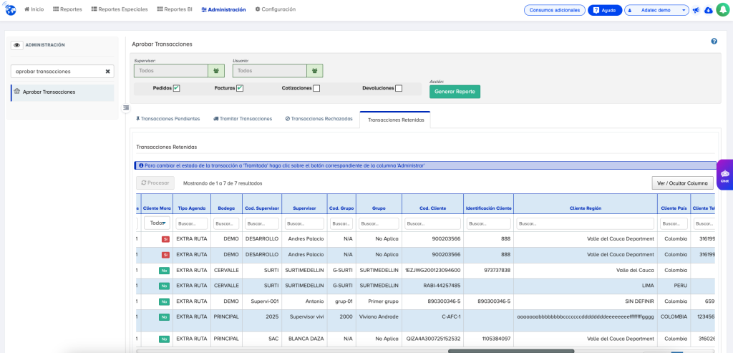
Task: Click the Bodega search filter
Action: click(x=226, y=223)
